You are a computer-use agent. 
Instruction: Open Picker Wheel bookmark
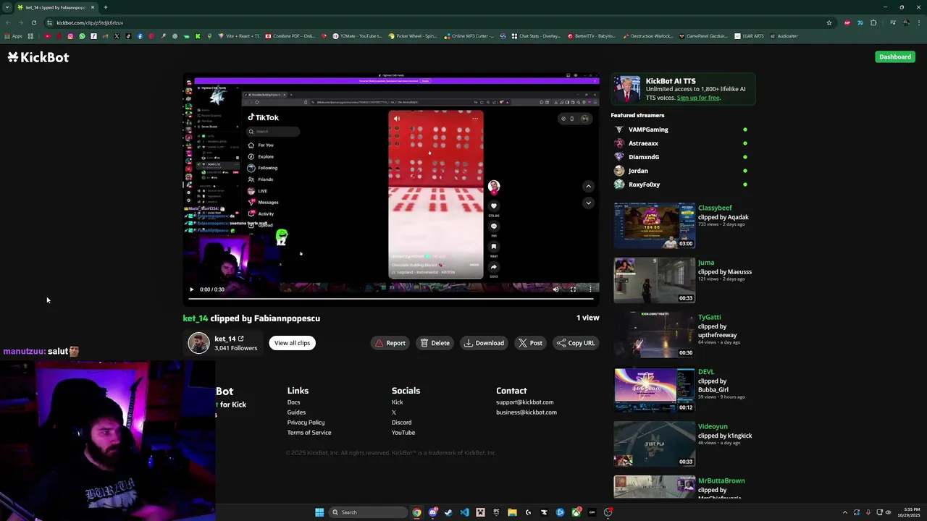click(x=413, y=36)
